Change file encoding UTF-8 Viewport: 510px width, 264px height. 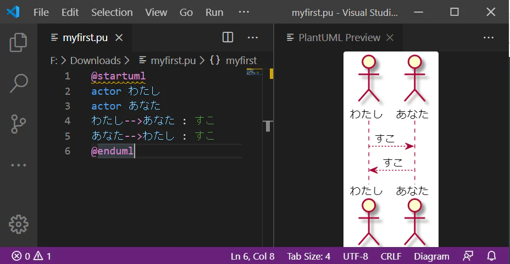(356, 256)
